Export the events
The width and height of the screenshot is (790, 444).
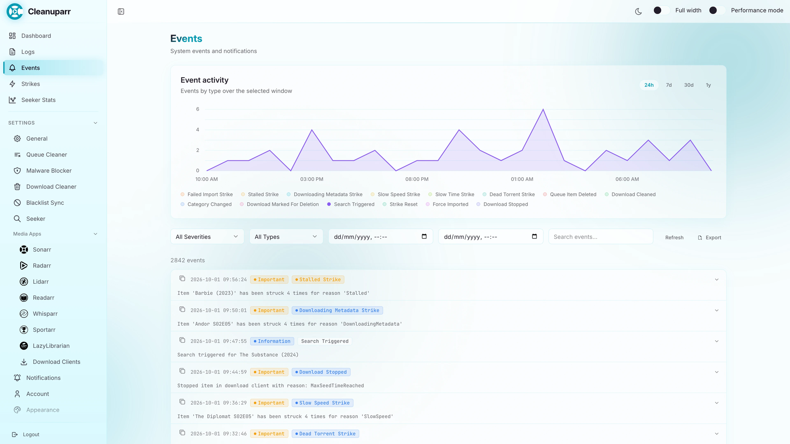click(x=710, y=238)
